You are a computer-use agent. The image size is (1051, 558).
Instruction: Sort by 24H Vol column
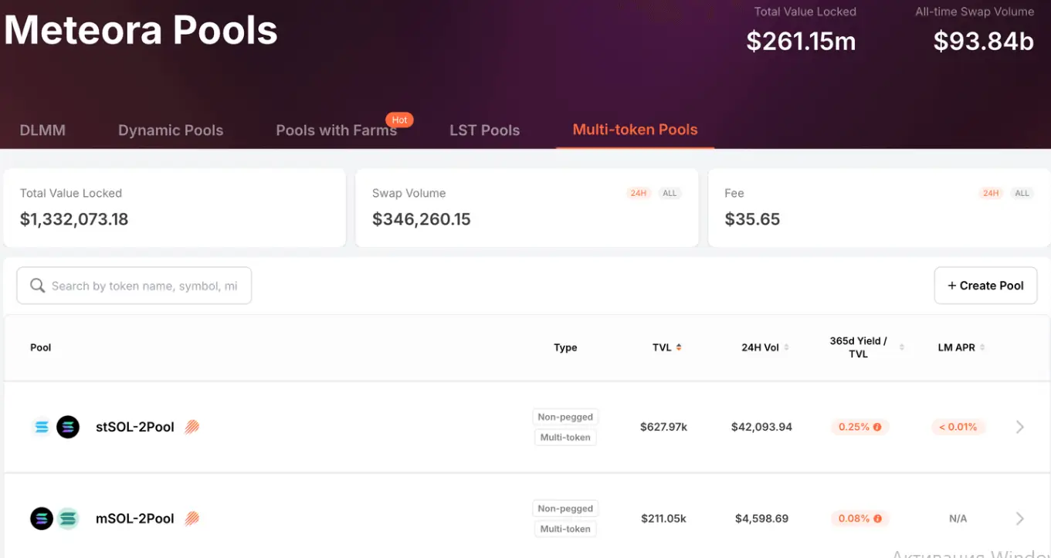tap(786, 347)
